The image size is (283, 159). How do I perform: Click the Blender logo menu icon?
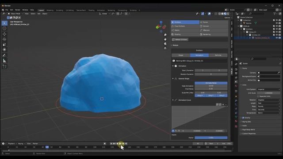[x=3, y=10]
